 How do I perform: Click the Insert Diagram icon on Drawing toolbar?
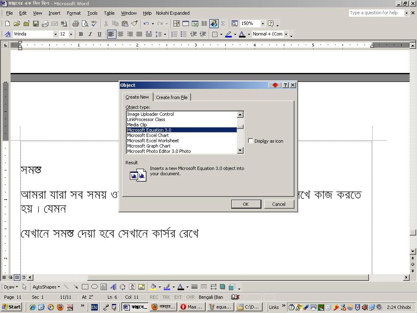point(123,287)
